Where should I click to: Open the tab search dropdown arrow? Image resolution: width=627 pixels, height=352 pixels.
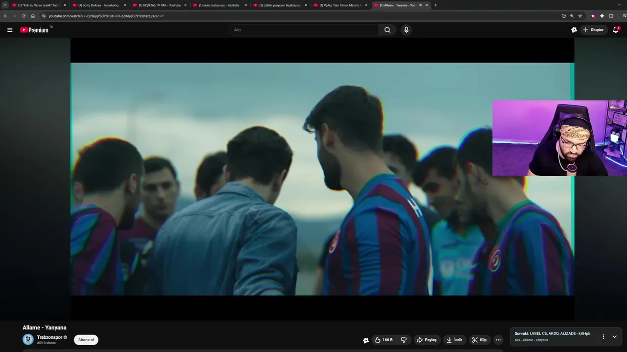coord(5,5)
